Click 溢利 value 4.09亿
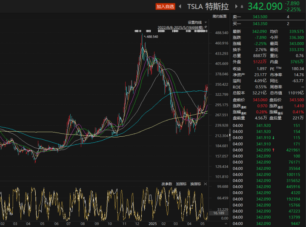Image resolution: width=306 pixels, height=227 pixels. [260, 81]
